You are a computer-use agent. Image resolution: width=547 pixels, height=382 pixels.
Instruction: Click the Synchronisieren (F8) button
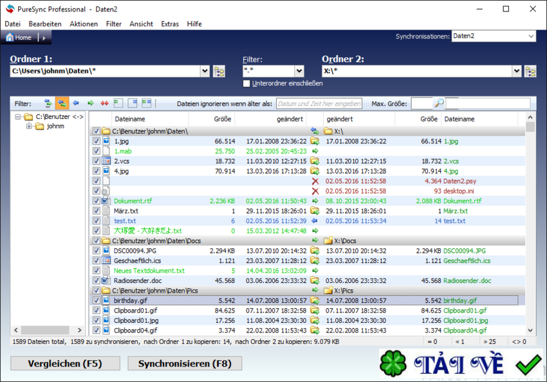pyautogui.click(x=185, y=363)
